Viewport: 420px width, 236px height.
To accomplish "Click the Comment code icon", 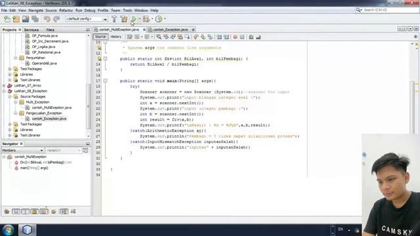I will 251,37.
